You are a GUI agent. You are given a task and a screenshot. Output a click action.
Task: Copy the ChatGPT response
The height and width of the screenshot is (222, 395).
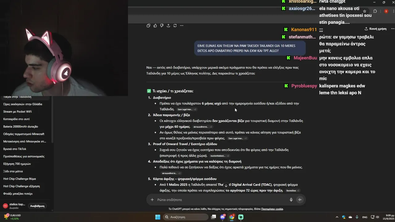[x=148, y=26]
